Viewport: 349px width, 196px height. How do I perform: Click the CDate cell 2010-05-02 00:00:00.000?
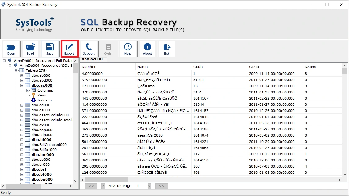tap(275, 135)
